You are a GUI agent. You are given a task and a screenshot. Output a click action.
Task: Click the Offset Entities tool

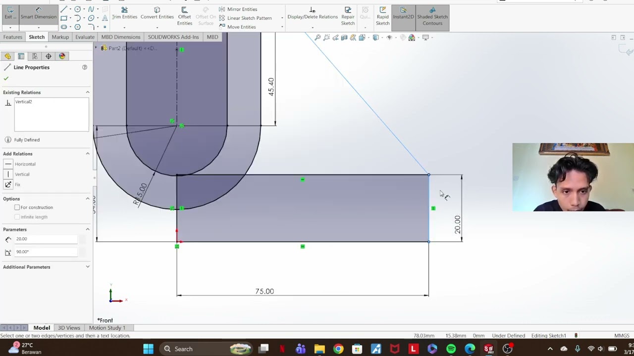(184, 16)
